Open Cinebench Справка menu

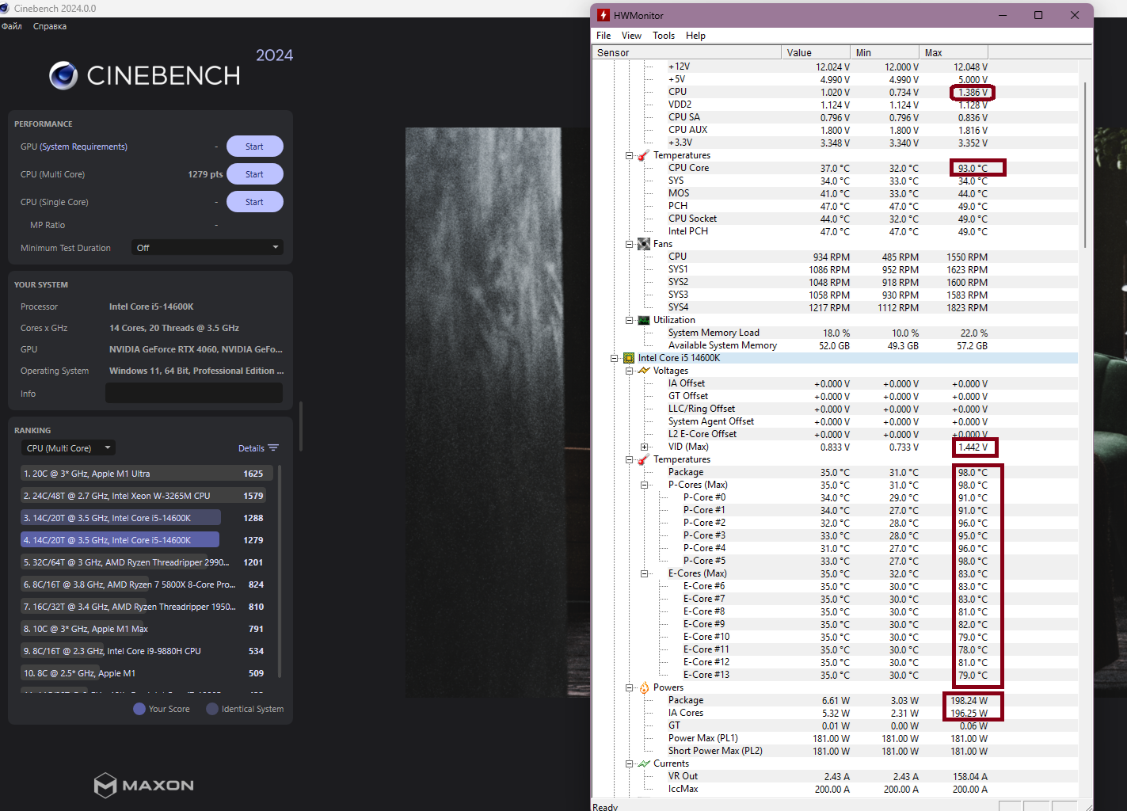pyautogui.click(x=50, y=26)
